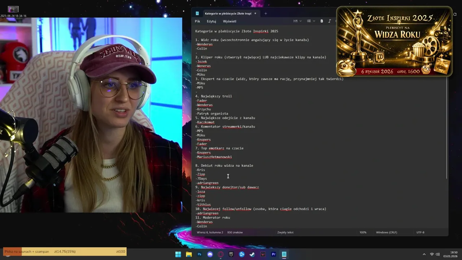
Task: Click the misspelled -Weneras line
Action: [203, 66]
